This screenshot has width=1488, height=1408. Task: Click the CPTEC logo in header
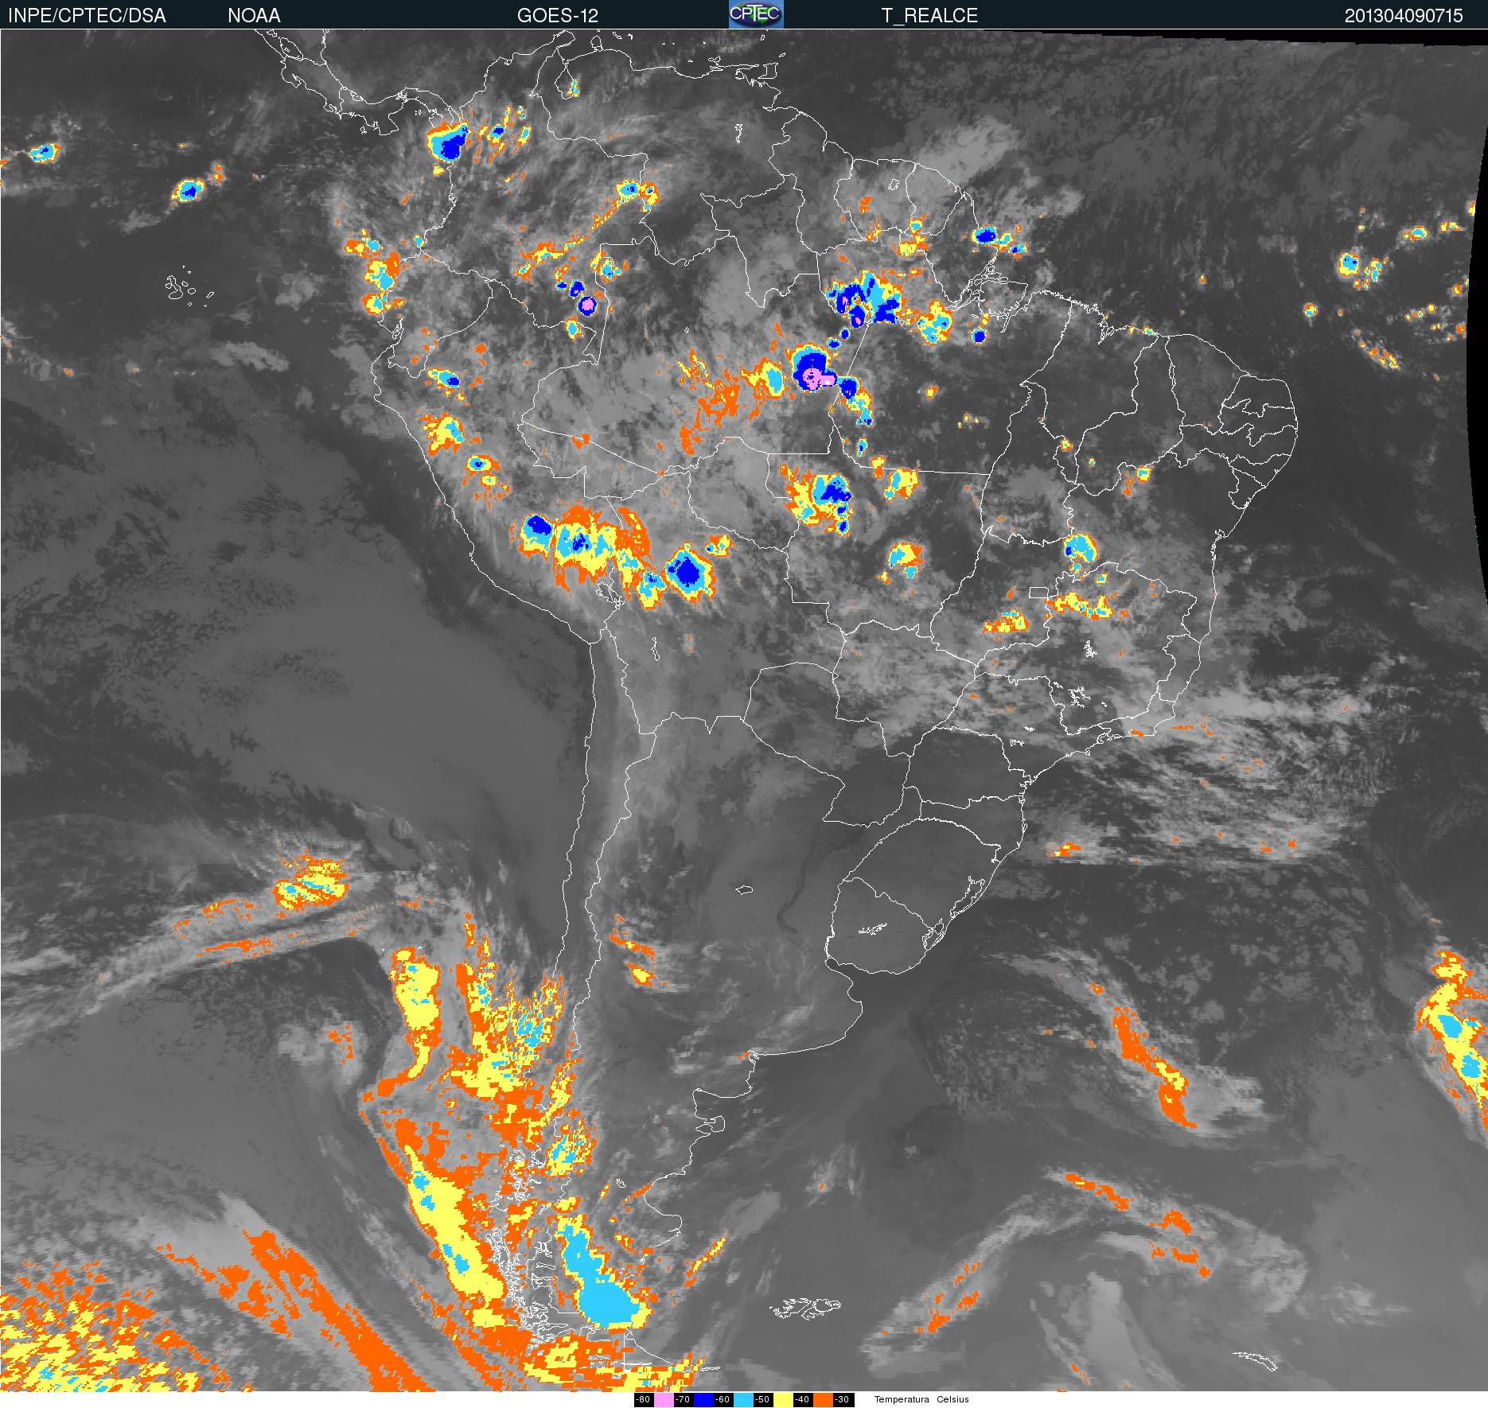pyautogui.click(x=756, y=14)
